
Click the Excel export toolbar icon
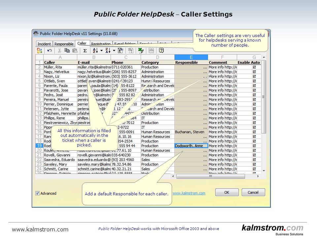click(141, 51)
